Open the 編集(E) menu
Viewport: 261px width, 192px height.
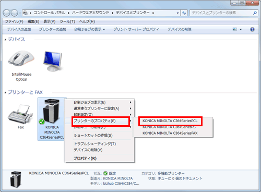pos(33,21)
